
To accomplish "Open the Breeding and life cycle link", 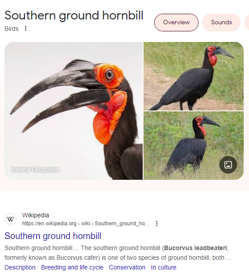I will [x=72, y=267].
